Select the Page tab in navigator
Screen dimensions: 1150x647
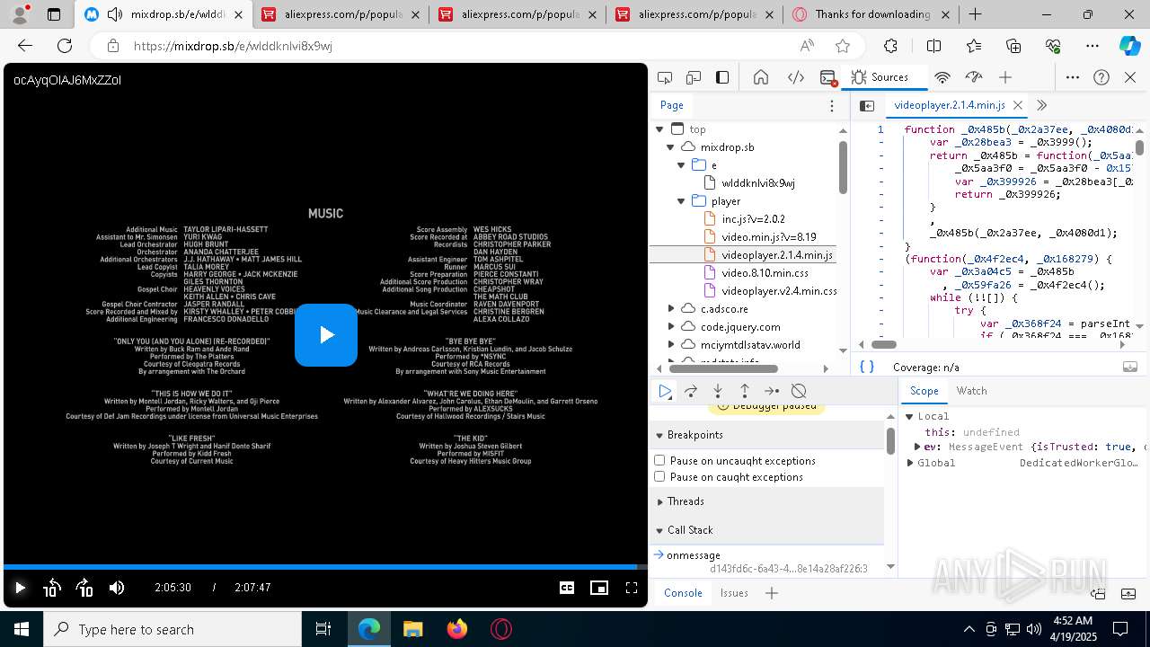click(x=672, y=105)
